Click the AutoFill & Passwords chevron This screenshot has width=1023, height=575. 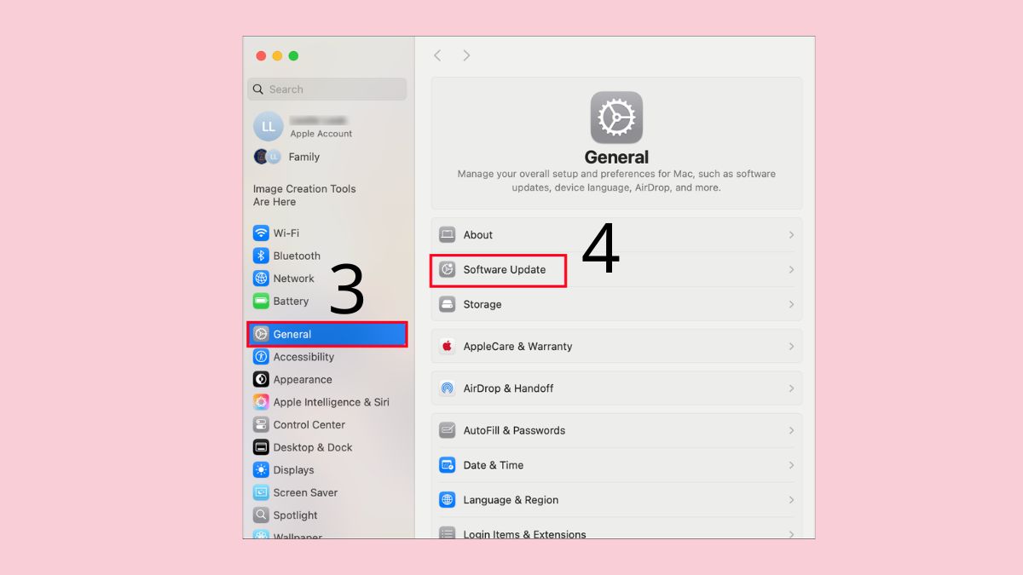(x=791, y=430)
